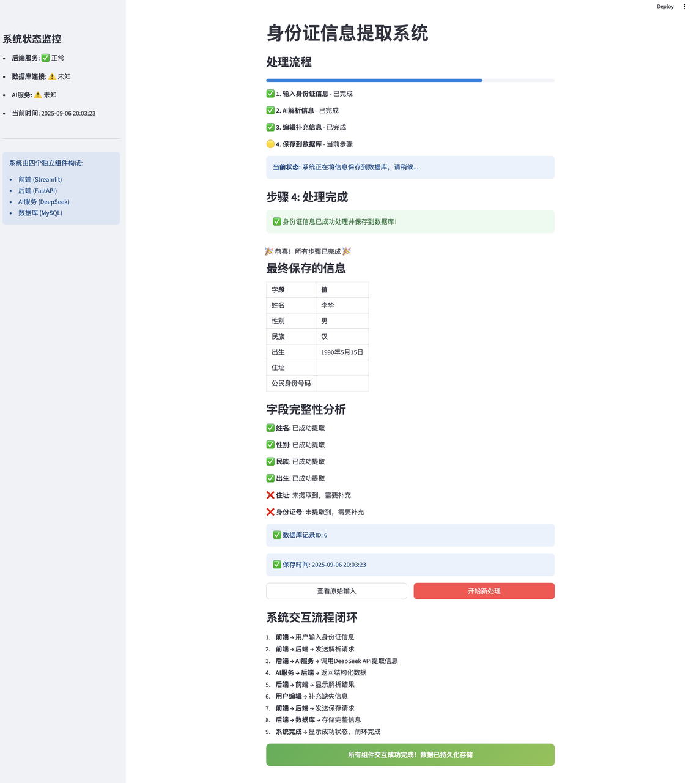Click the 身份证信息提取系统 page title

tap(347, 33)
